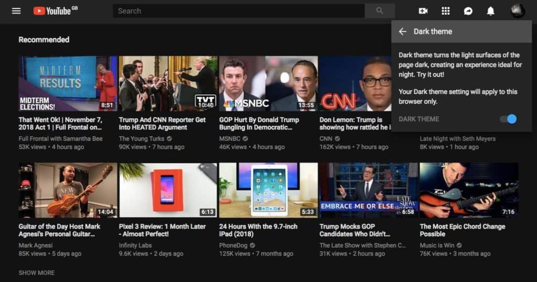This screenshot has width=537, height=282.
Task: Open title 'Trump And CNN Reporter Get Into HEATED Argument'
Action: click(x=163, y=124)
